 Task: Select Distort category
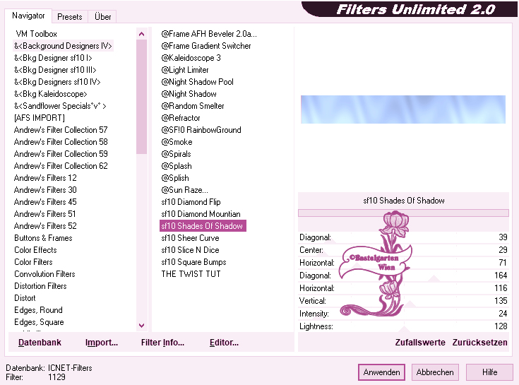coord(25,298)
